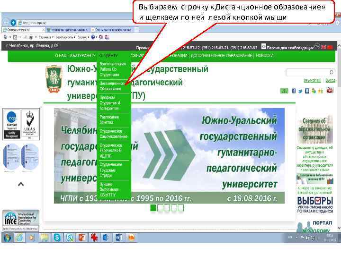Open ДОПОЛНИТЕЛЬНОЕ ОБРАЗОВАНИЕ menu item
The width and height of the screenshot is (341, 255).
[221, 56]
